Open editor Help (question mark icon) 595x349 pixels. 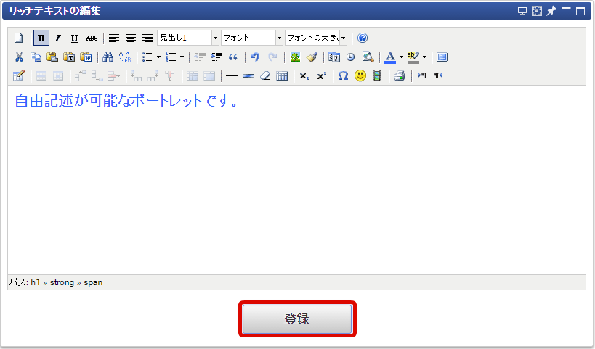(x=363, y=38)
